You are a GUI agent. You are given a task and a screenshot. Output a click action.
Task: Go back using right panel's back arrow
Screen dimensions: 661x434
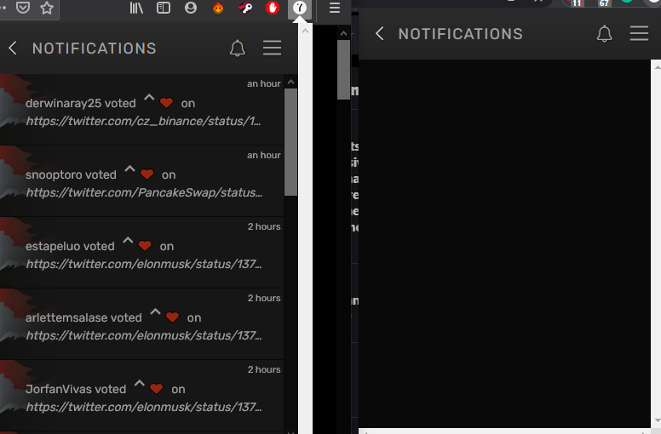pyautogui.click(x=379, y=34)
